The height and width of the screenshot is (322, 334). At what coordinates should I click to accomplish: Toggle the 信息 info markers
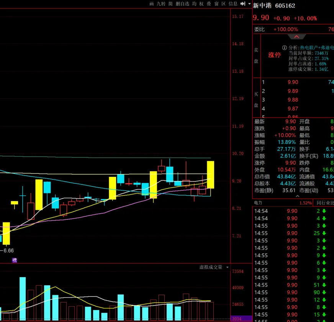point(233,3)
